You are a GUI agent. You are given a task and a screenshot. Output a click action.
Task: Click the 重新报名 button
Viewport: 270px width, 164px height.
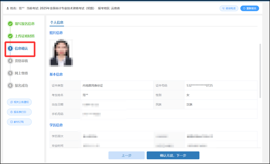coord(250,8)
